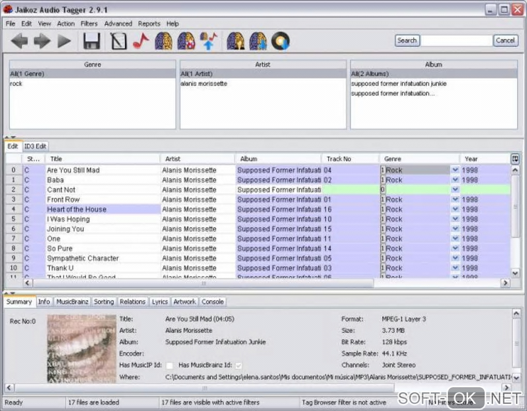This screenshot has height=411, width=527.
Task: Toggle the Has MusicIP Id checkbox
Action: 170,366
